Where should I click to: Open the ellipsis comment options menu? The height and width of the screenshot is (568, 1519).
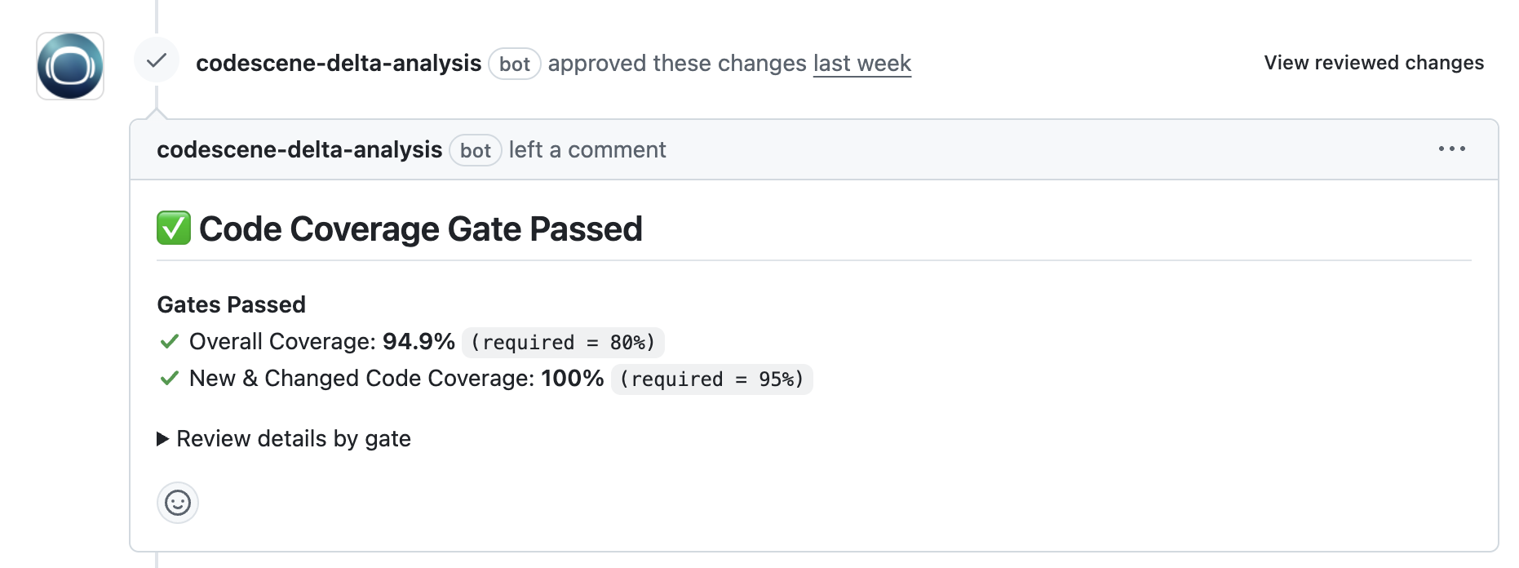coord(1453,149)
